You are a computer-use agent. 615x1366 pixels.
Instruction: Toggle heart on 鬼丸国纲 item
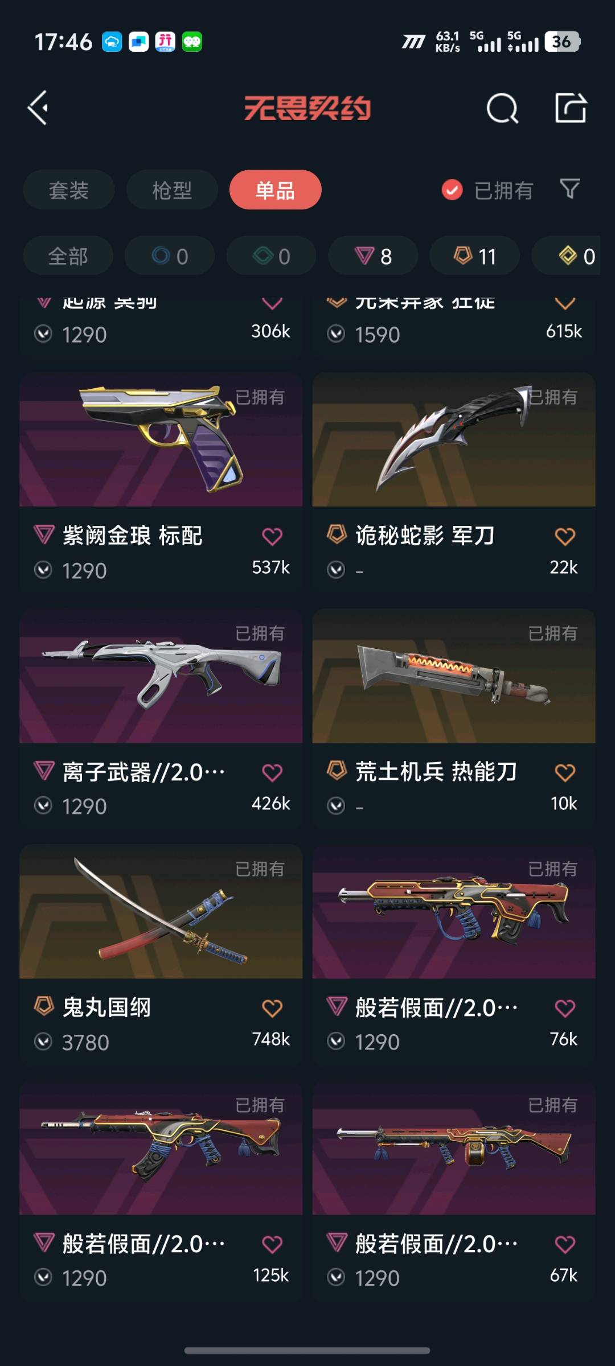(272, 1008)
